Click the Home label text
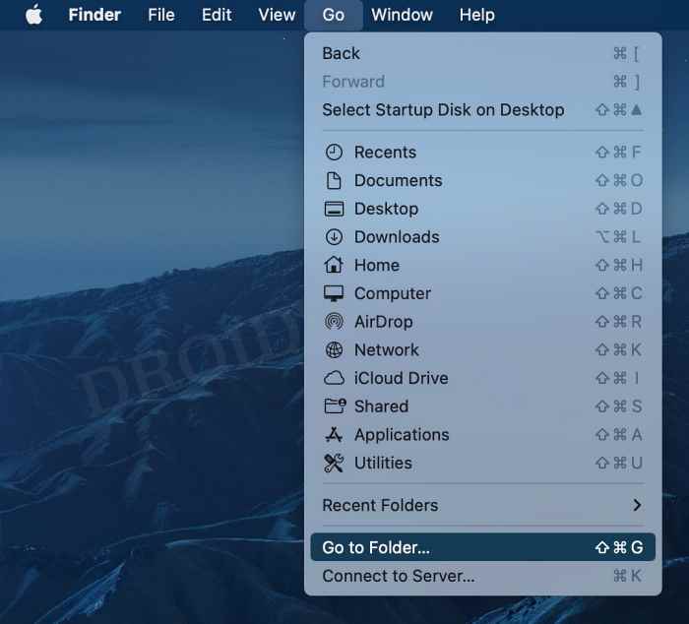Screen dimensions: 689x624 tap(377, 265)
